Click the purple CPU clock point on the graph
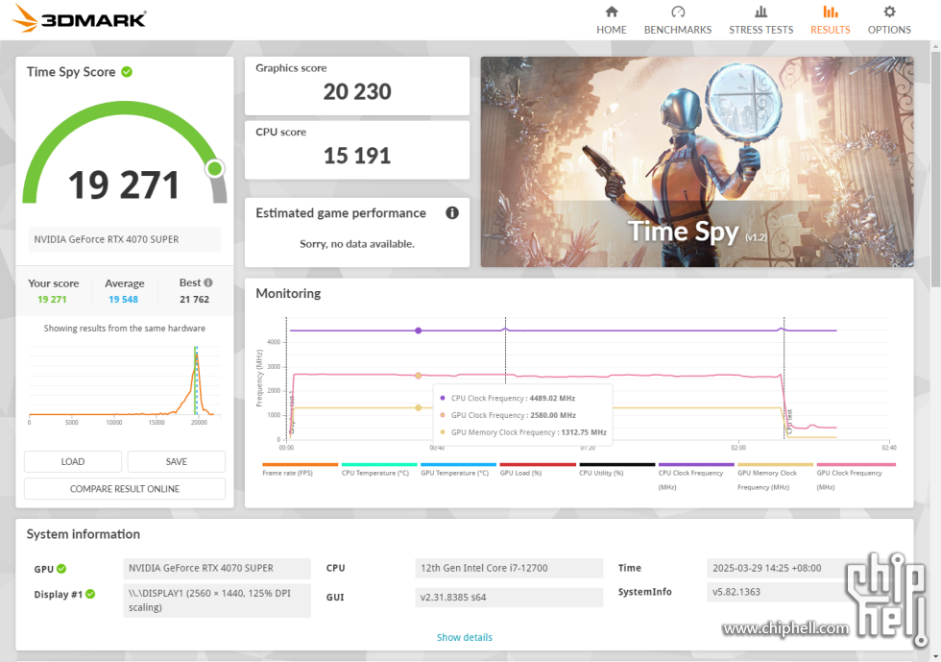This screenshot has height=662, width=941. [419, 331]
